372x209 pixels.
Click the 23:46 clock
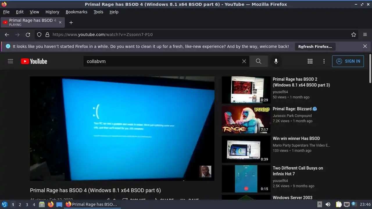click(x=365, y=204)
